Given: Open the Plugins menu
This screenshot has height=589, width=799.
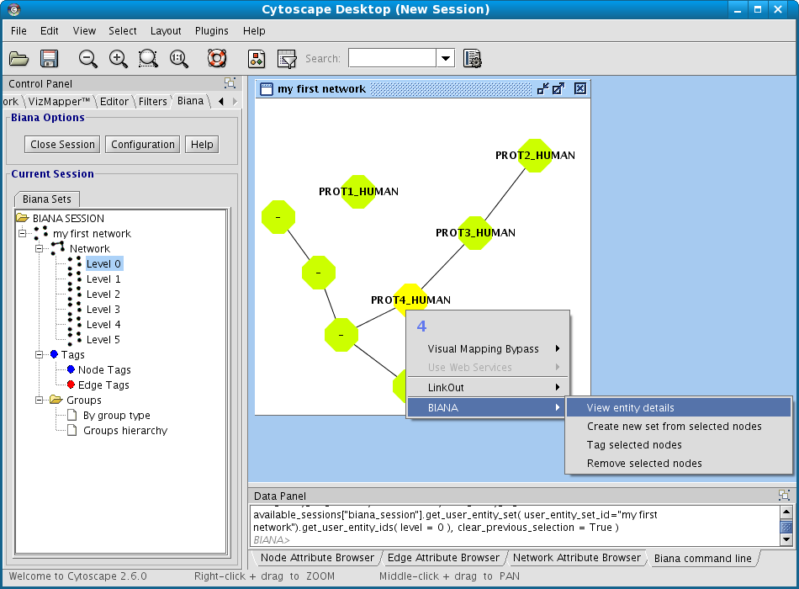Looking at the screenshot, I should 211,31.
